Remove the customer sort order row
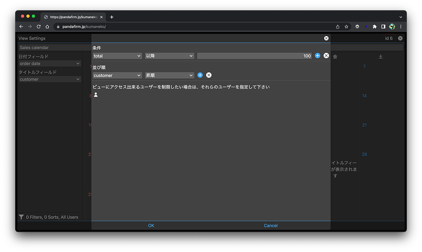Screen dimensions: 422x252 (209, 75)
